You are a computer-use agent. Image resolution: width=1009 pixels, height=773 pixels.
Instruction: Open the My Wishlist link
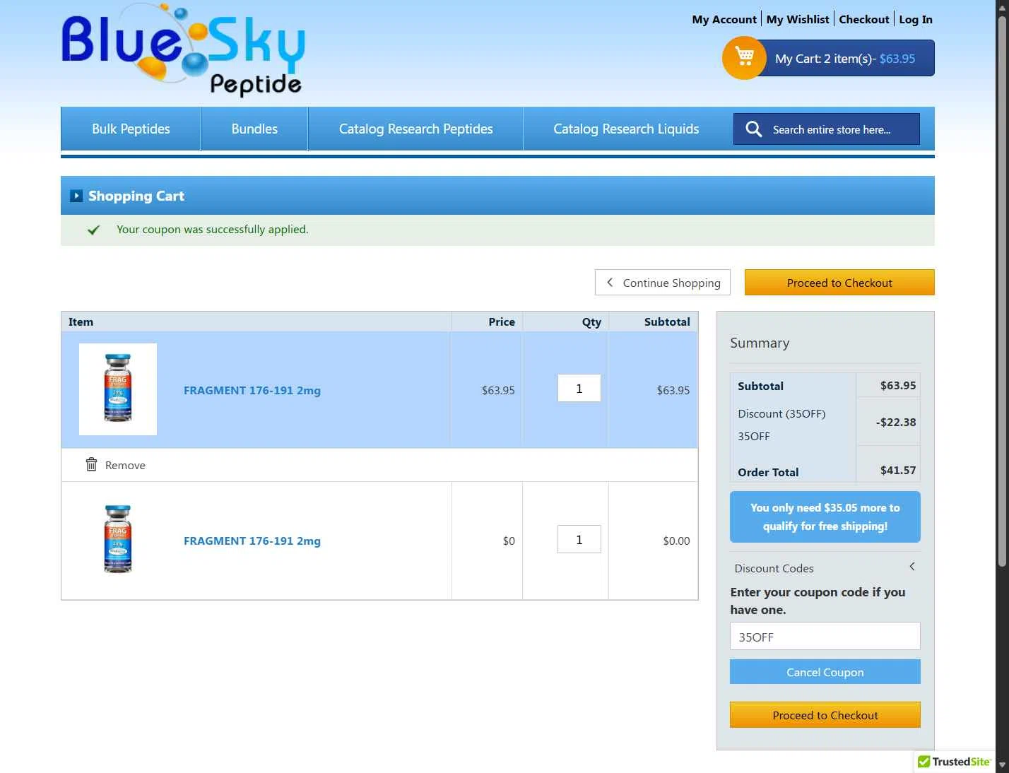coord(798,20)
